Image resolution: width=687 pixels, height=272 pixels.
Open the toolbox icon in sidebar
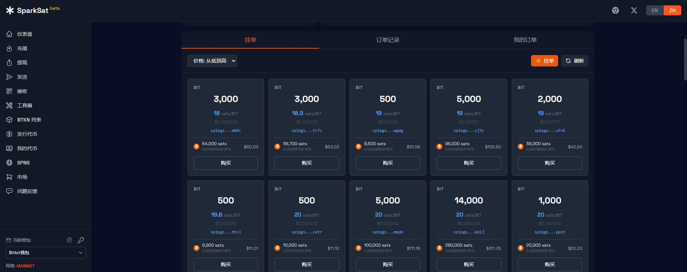coord(9,105)
